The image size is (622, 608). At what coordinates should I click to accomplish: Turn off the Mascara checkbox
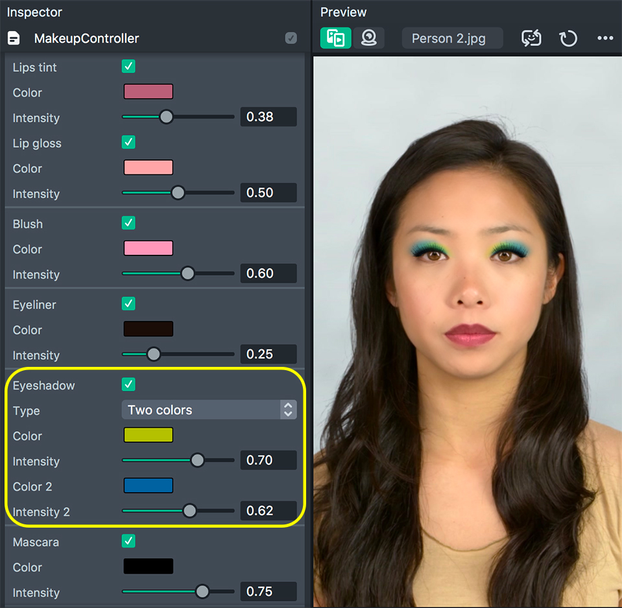coord(128,541)
